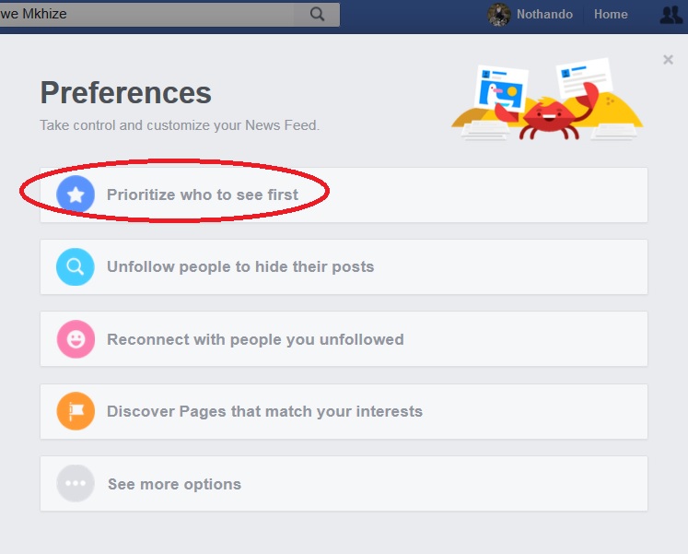Click the blue star Prioritize icon
This screenshot has height=554, width=688.
tap(76, 194)
